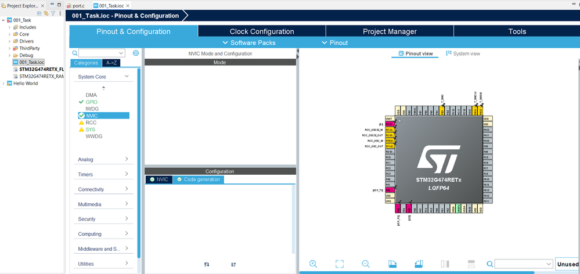Open the Code generation tab
Screen dimensions: 580x274
coord(198,179)
